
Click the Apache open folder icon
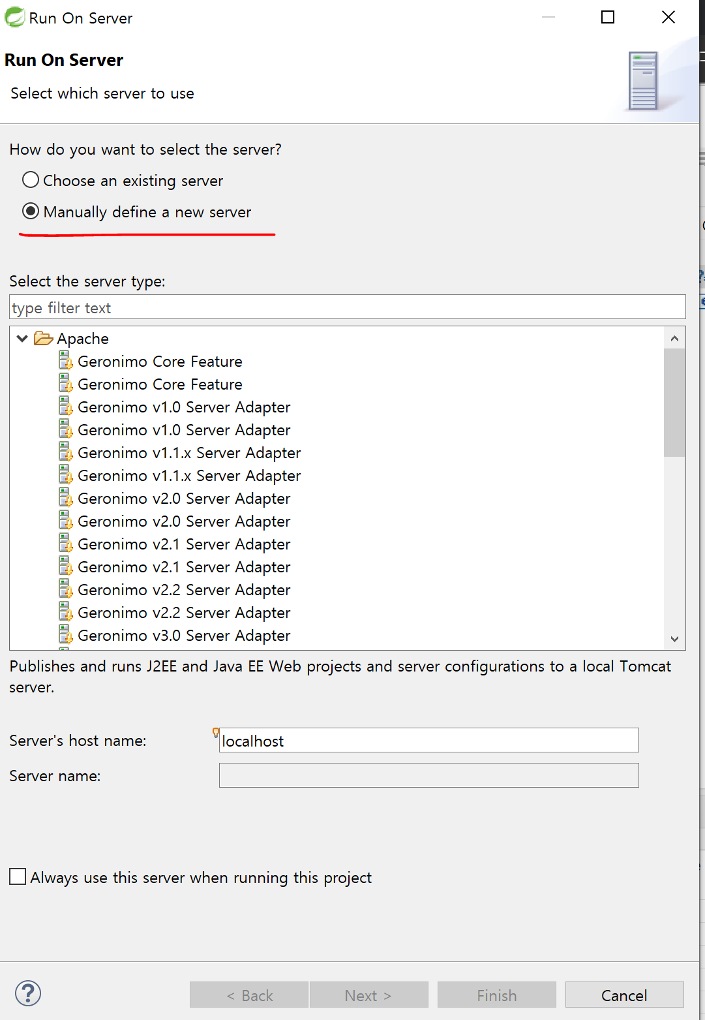[44, 338]
